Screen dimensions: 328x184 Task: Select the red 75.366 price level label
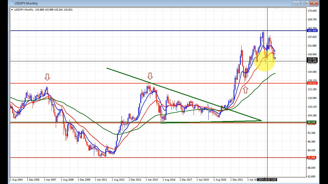tap(312, 157)
